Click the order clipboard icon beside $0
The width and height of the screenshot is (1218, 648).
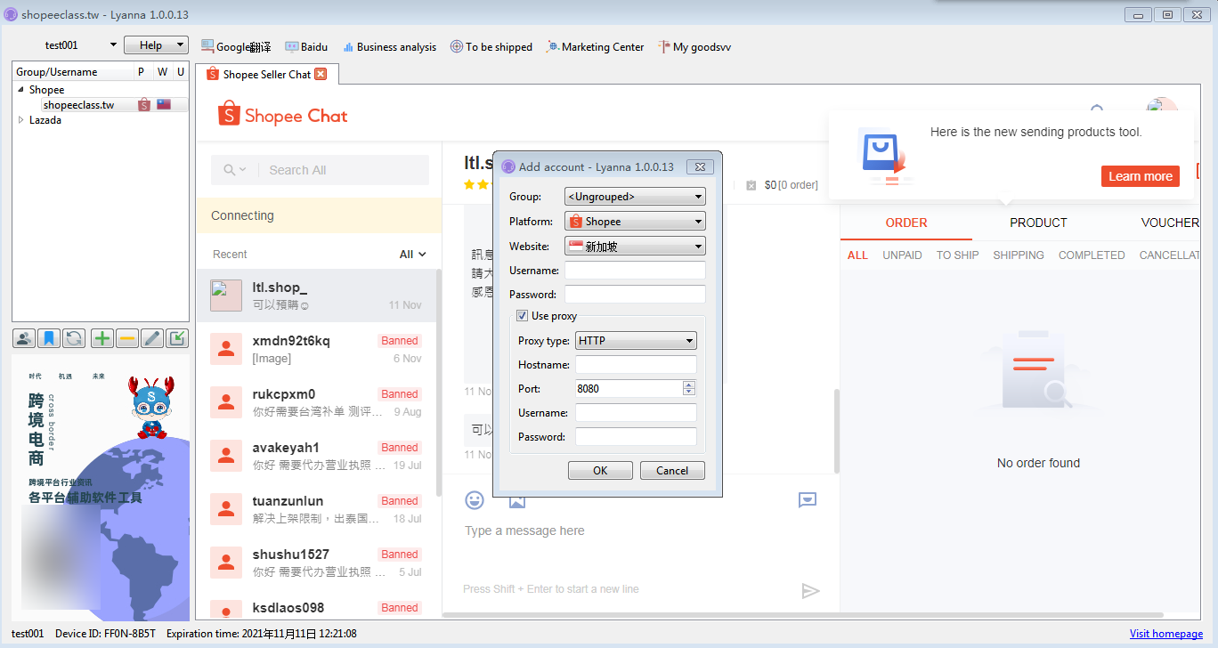click(x=751, y=185)
